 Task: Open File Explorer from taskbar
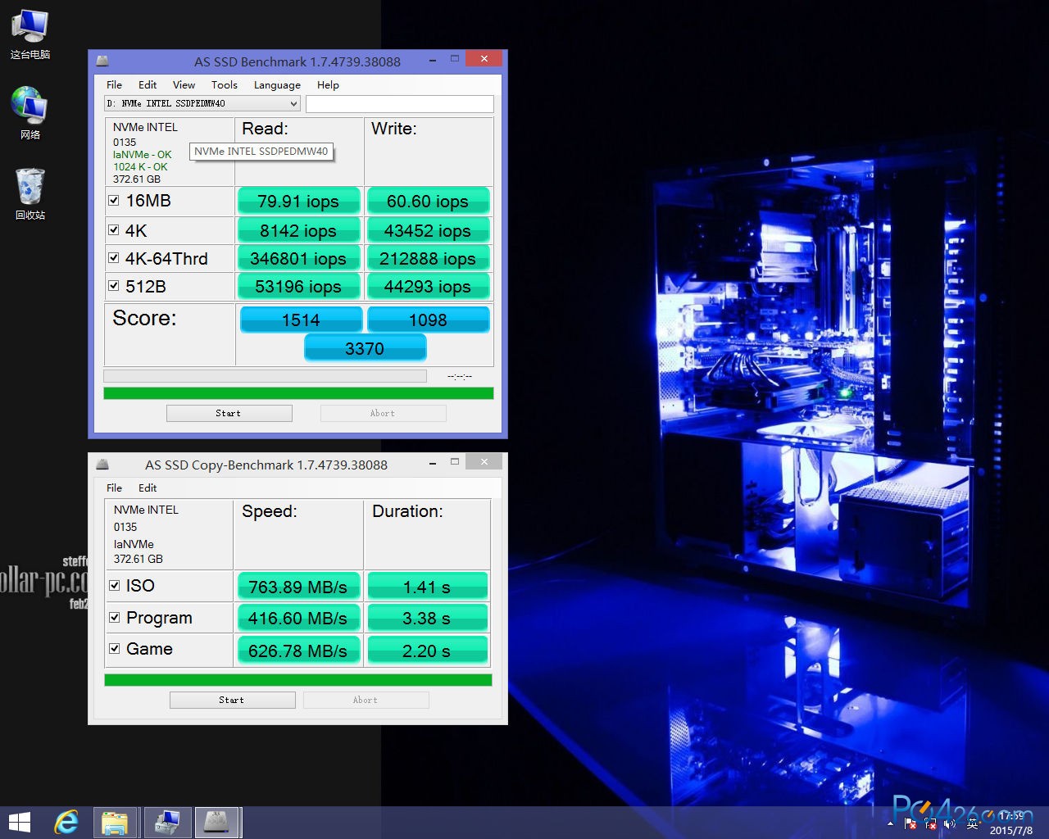pos(115,823)
